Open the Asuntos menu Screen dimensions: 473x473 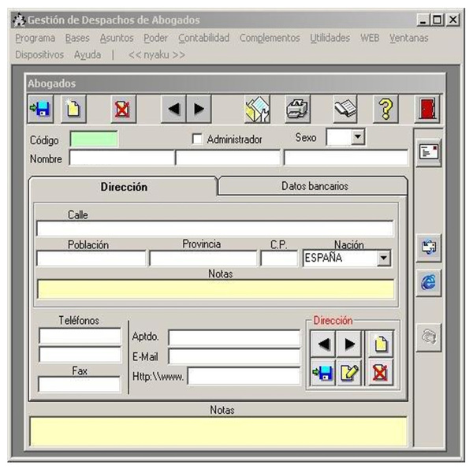tap(117, 38)
